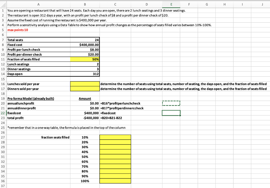Click the row 1 restaurant description text
The width and height of the screenshot is (270, 188).
click(x=97, y=11)
